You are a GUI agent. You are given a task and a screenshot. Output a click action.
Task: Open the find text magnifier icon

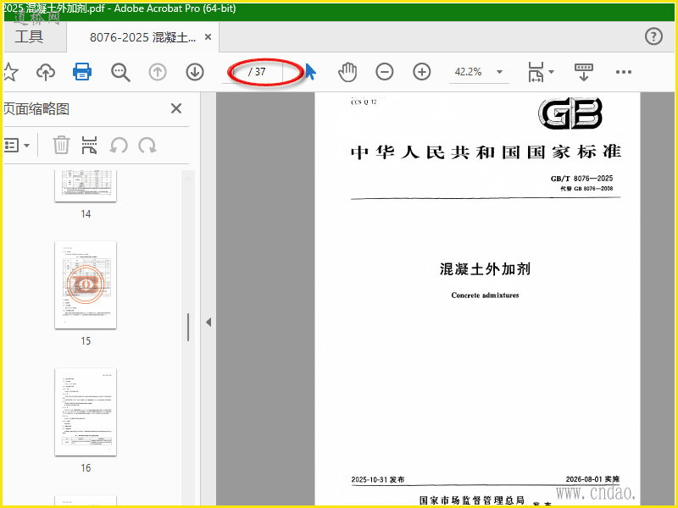tap(120, 72)
